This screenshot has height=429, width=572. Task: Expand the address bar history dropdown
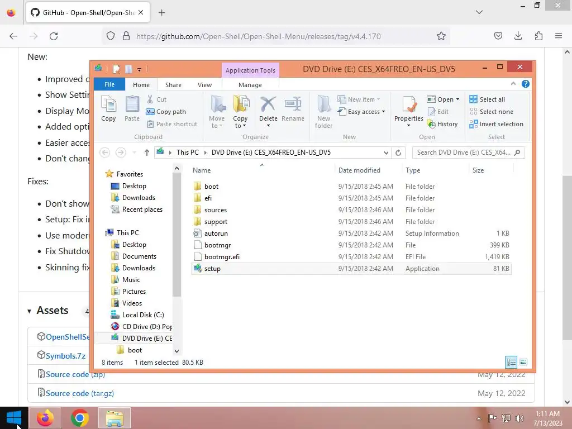pos(386,153)
